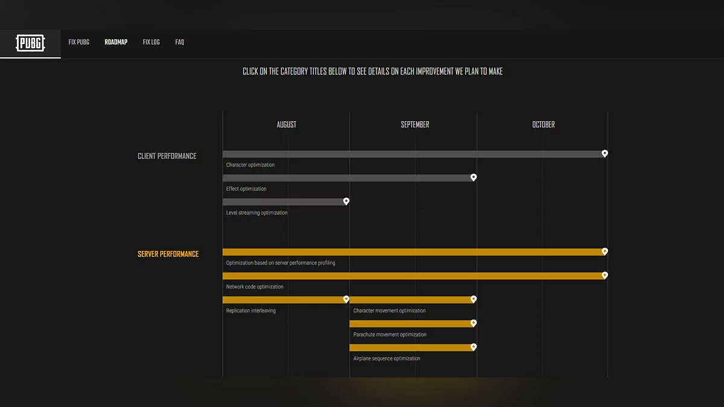
Task: Click the 'Character movement optimization' label
Action: click(x=390, y=311)
